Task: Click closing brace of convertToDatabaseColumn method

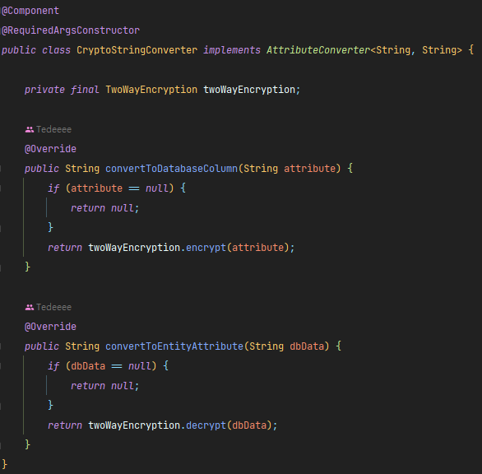Action: [27, 267]
